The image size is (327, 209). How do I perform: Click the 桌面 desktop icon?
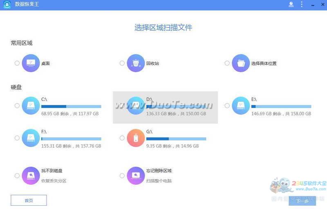31,63
